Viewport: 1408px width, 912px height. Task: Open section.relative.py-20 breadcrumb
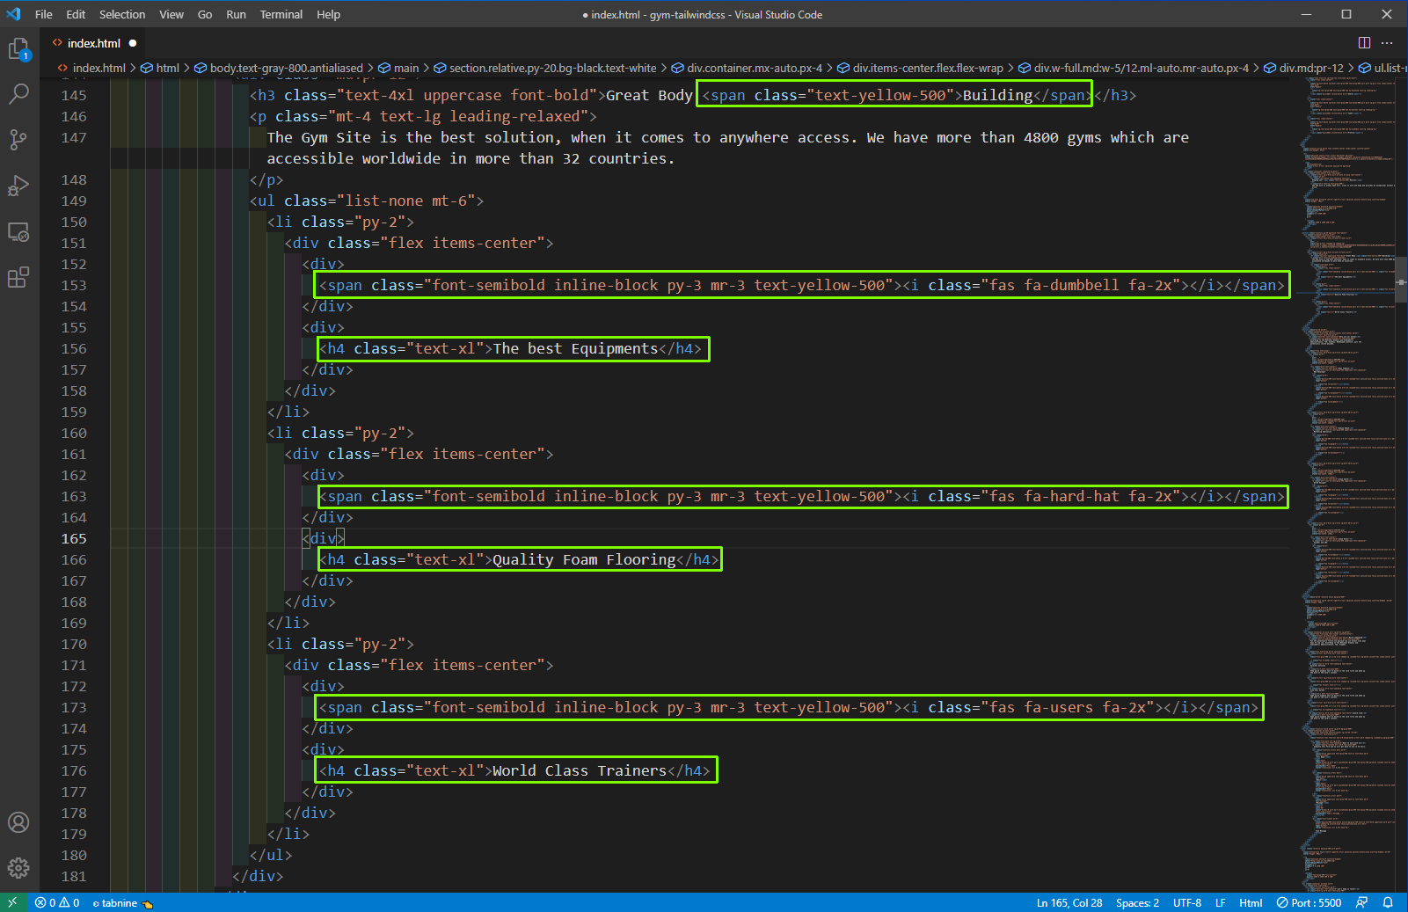[544, 68]
